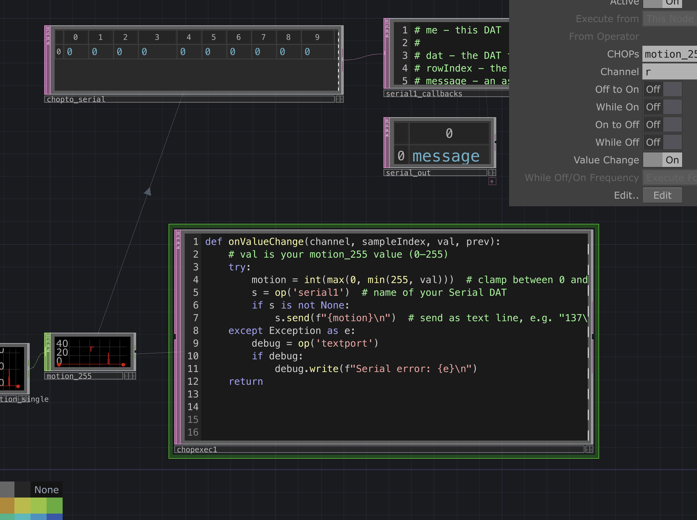Viewport: 697px width, 520px height.
Task: Click the CHOPs input field
Action: pos(669,54)
